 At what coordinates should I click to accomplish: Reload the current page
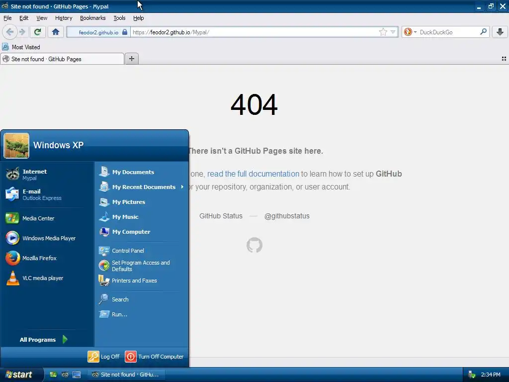pos(37,32)
